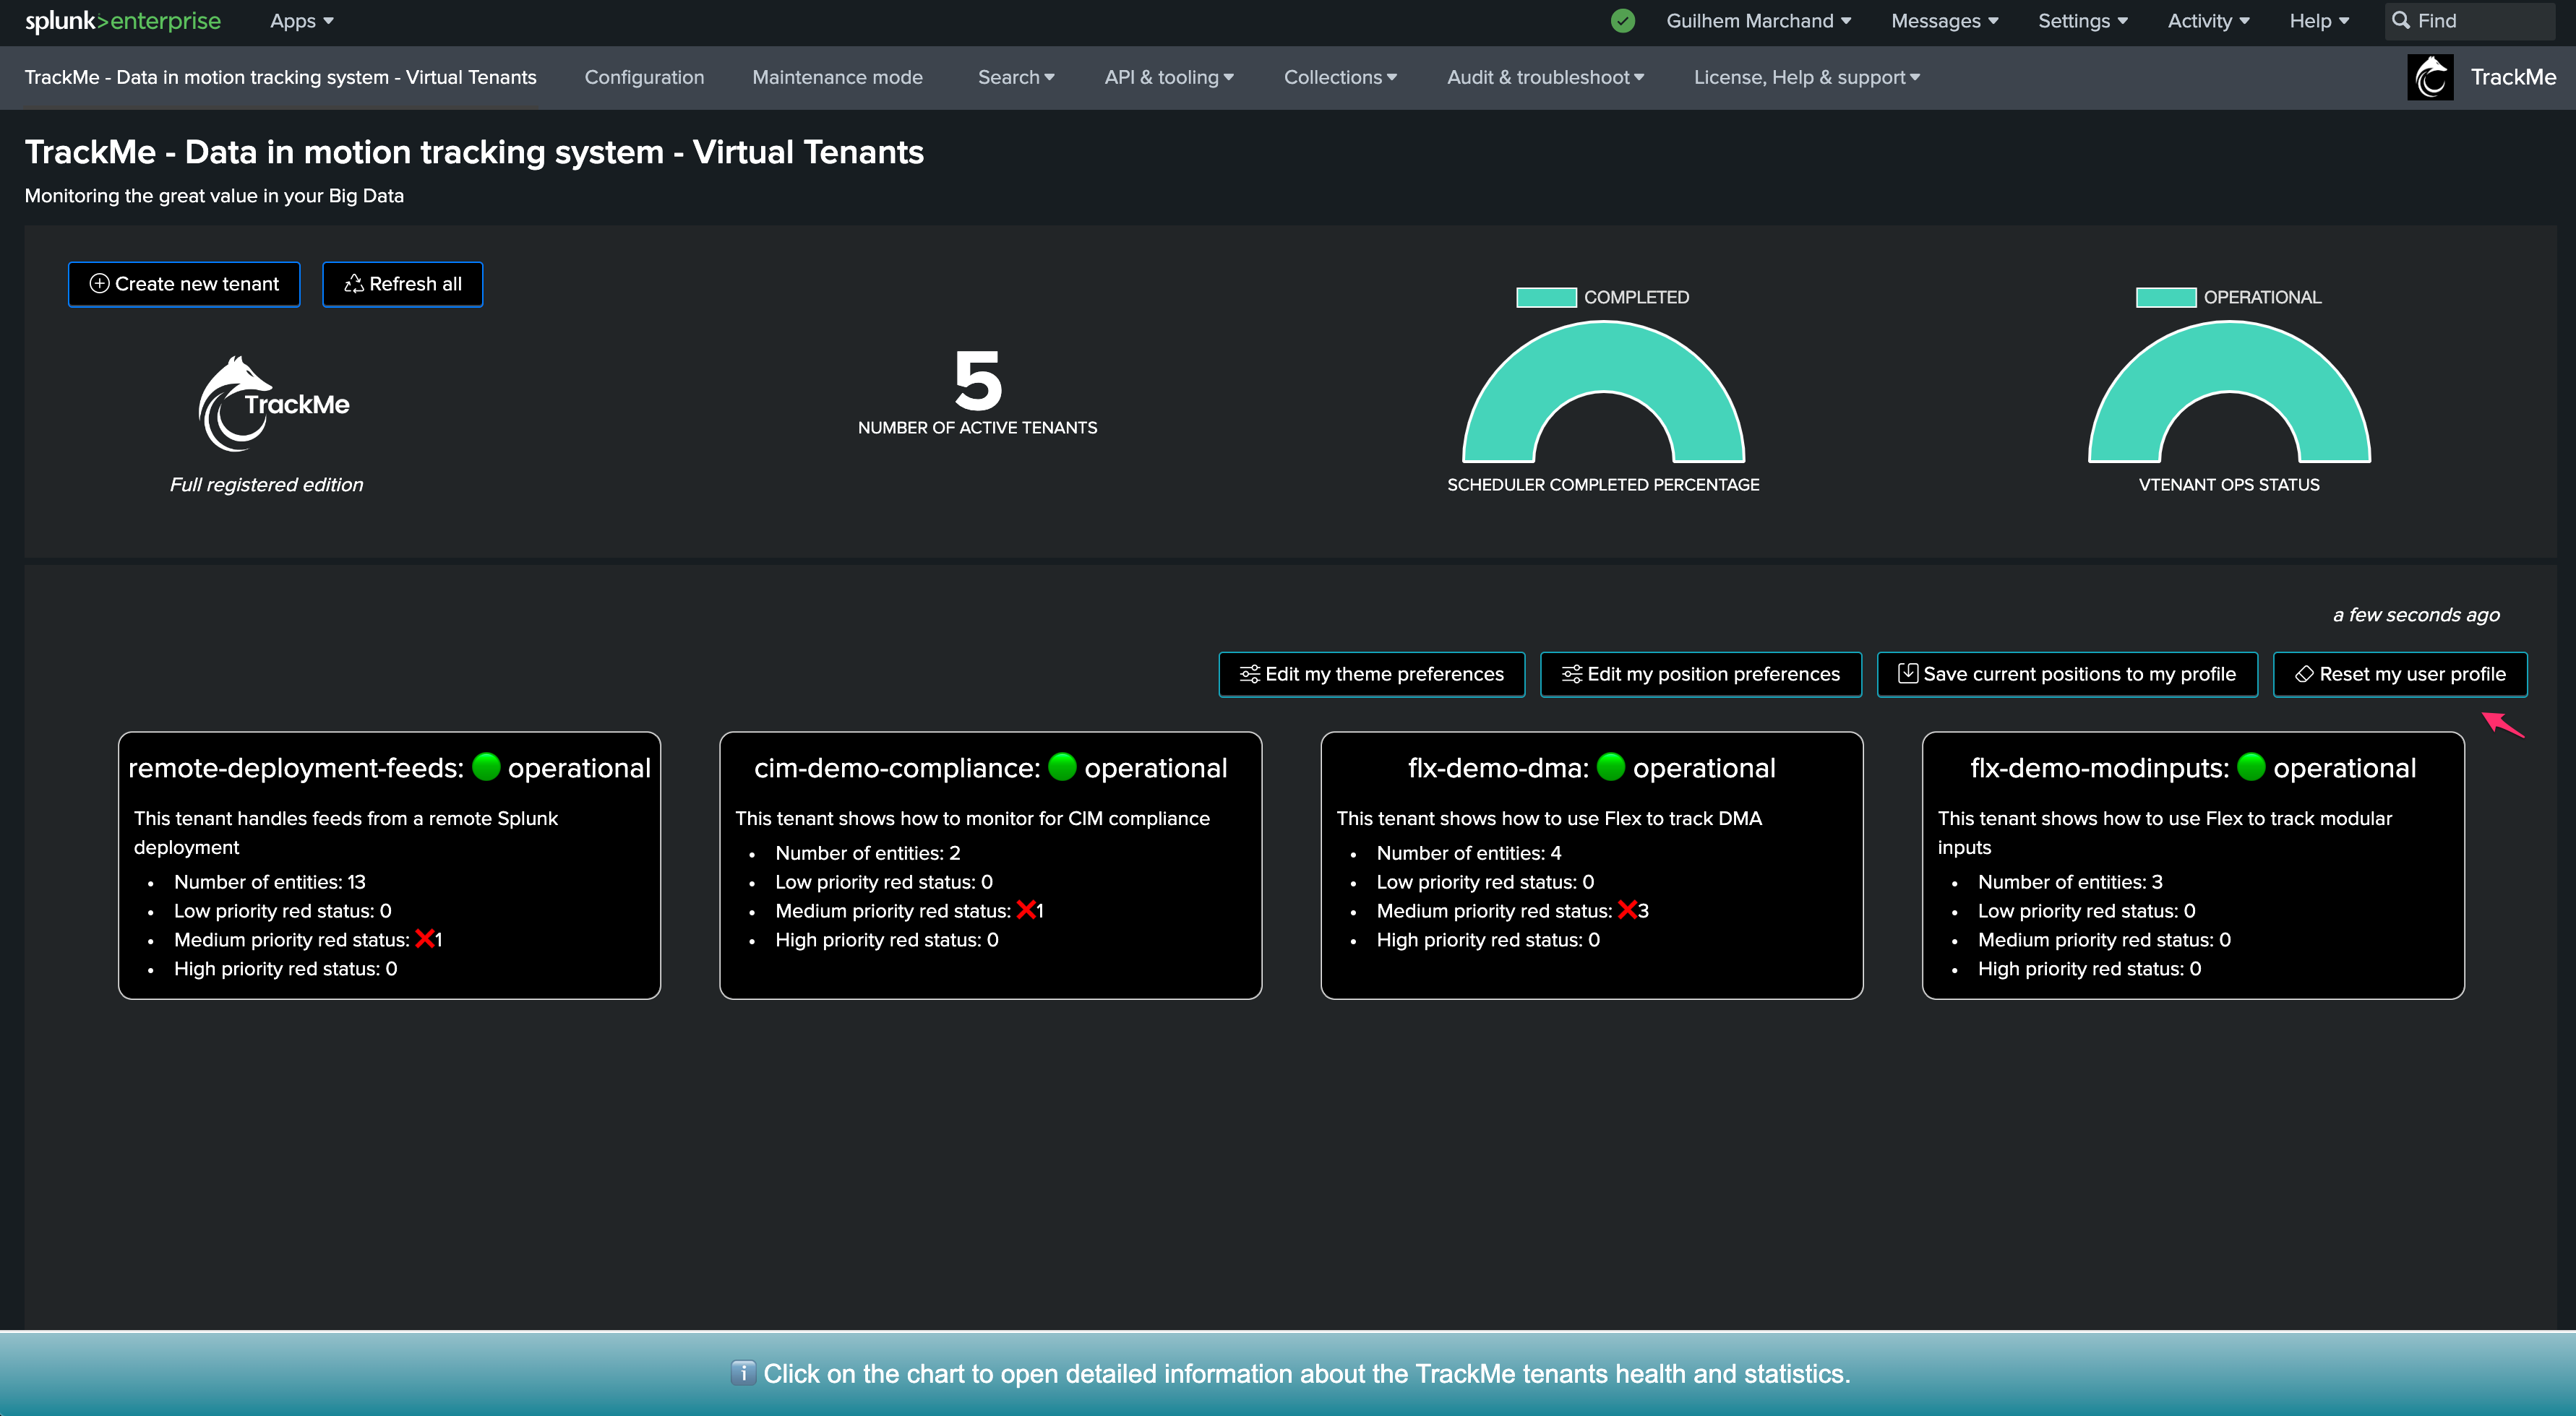2576x1416 pixels.
Task: Click the green system health checkmark icon
Action: (x=1623, y=21)
